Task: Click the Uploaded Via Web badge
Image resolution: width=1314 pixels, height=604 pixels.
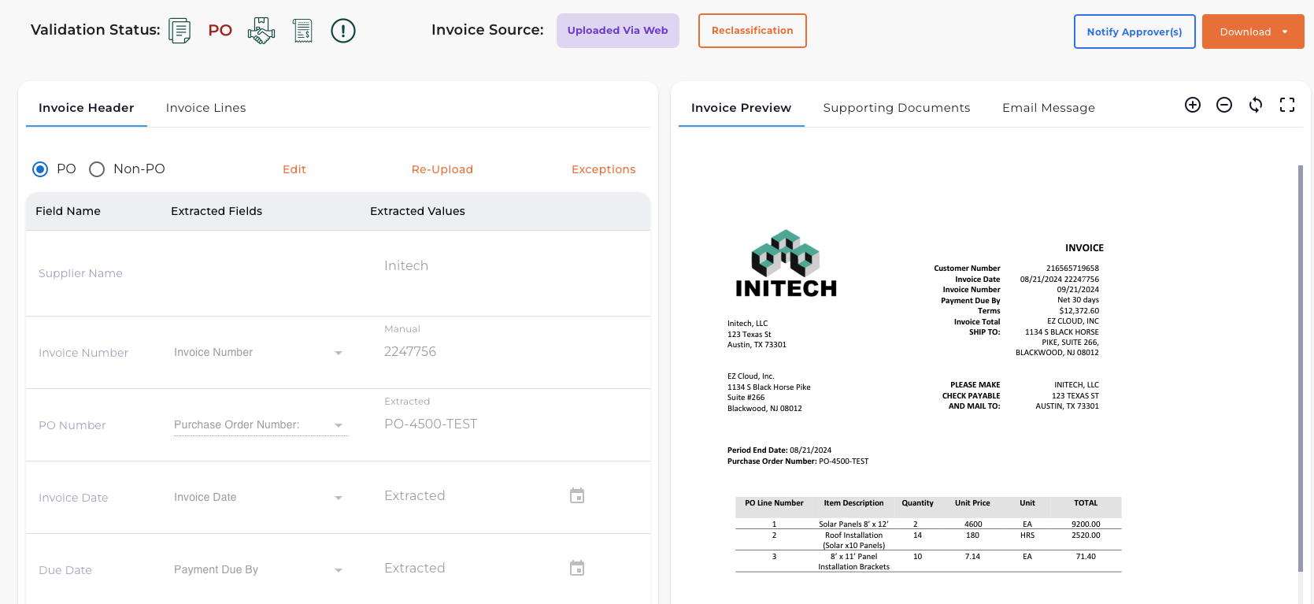Action: [618, 31]
